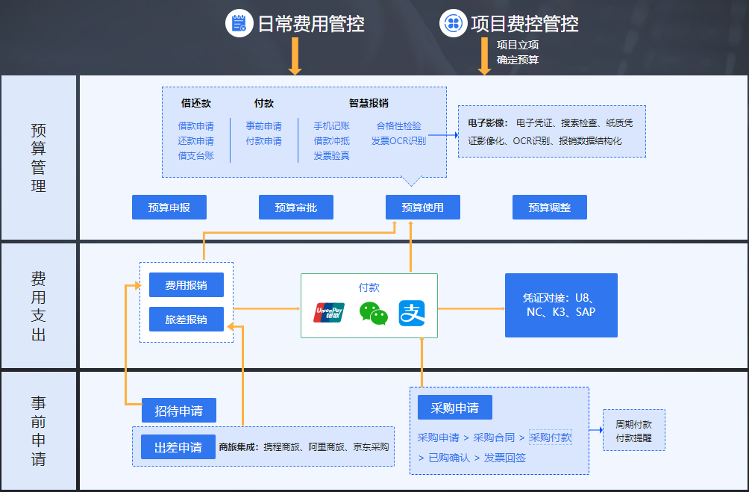Click the orange arrow below 日常费用管控

pos(295,63)
